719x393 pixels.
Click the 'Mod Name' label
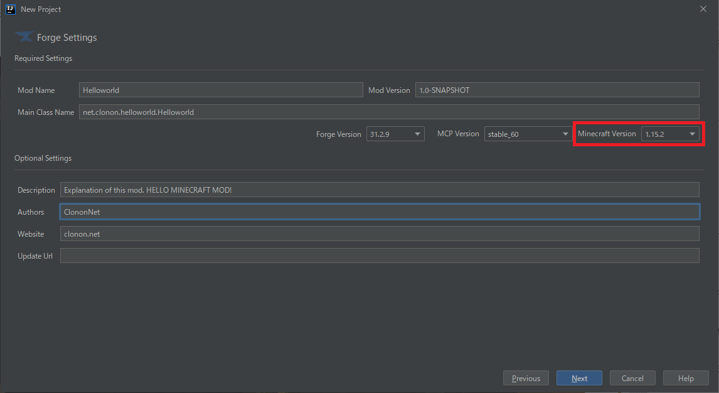(36, 90)
